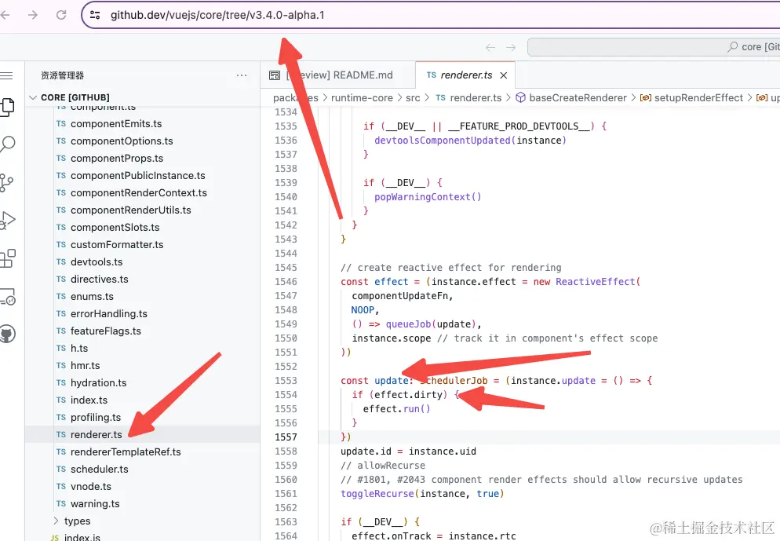Open componentEmits.ts file
780x541 pixels.
pos(116,124)
